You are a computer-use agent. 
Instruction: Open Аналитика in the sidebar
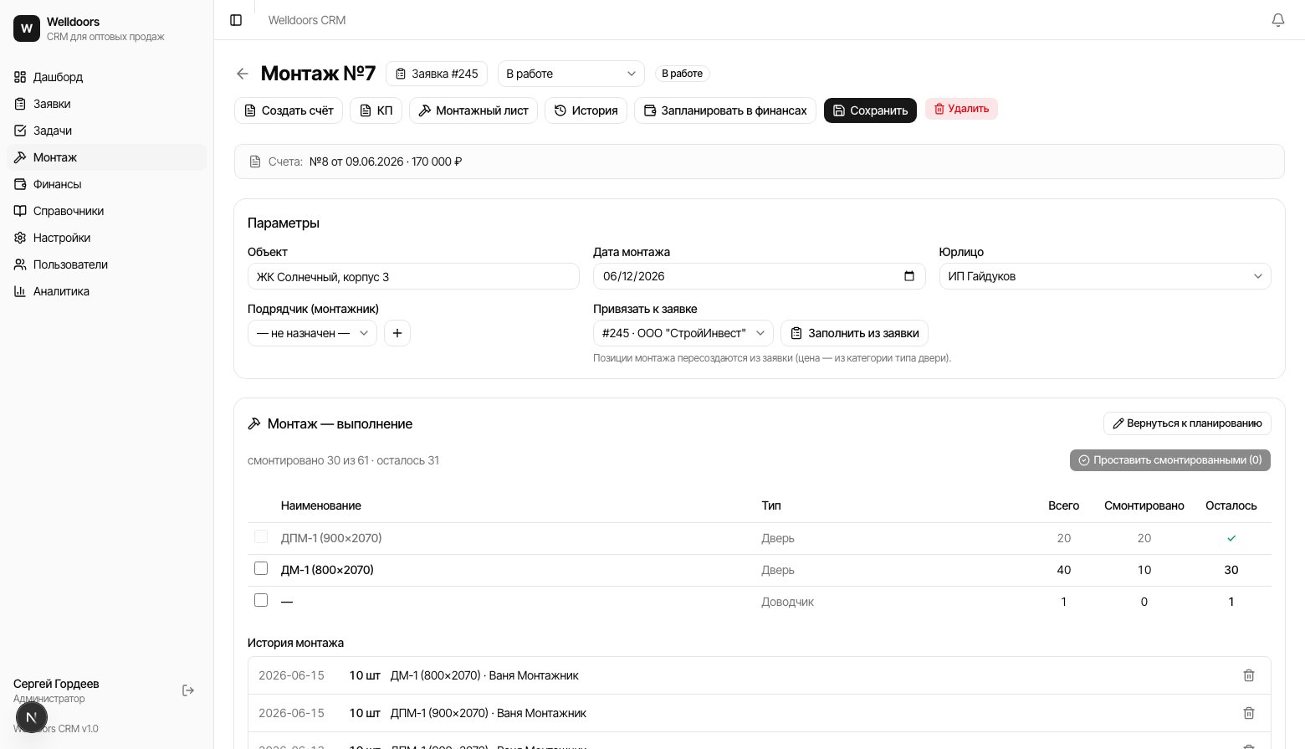[x=107, y=291]
